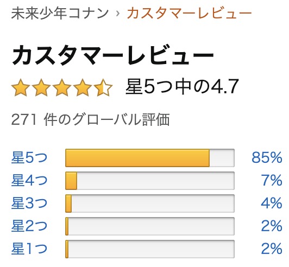Select the 星3つ rating link
289x267 pixels.
[x=29, y=204]
